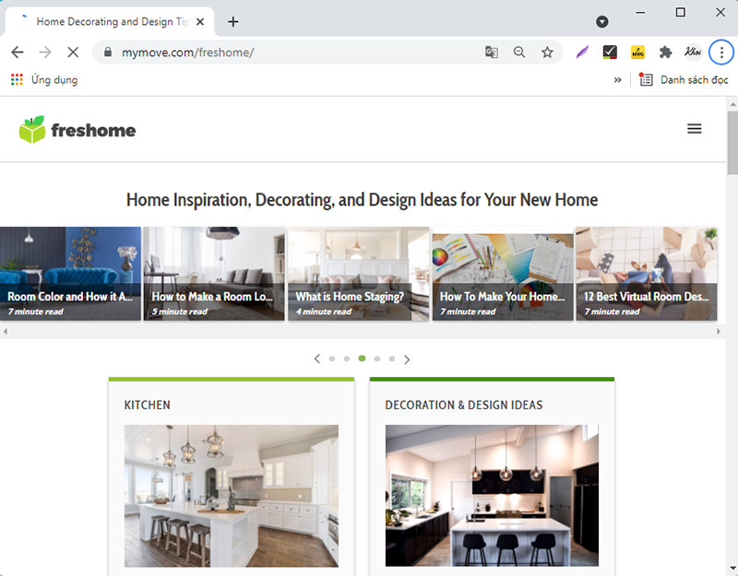Open How to Make a Room Lo... article
This screenshot has width=738, height=576.
pyautogui.click(x=214, y=274)
